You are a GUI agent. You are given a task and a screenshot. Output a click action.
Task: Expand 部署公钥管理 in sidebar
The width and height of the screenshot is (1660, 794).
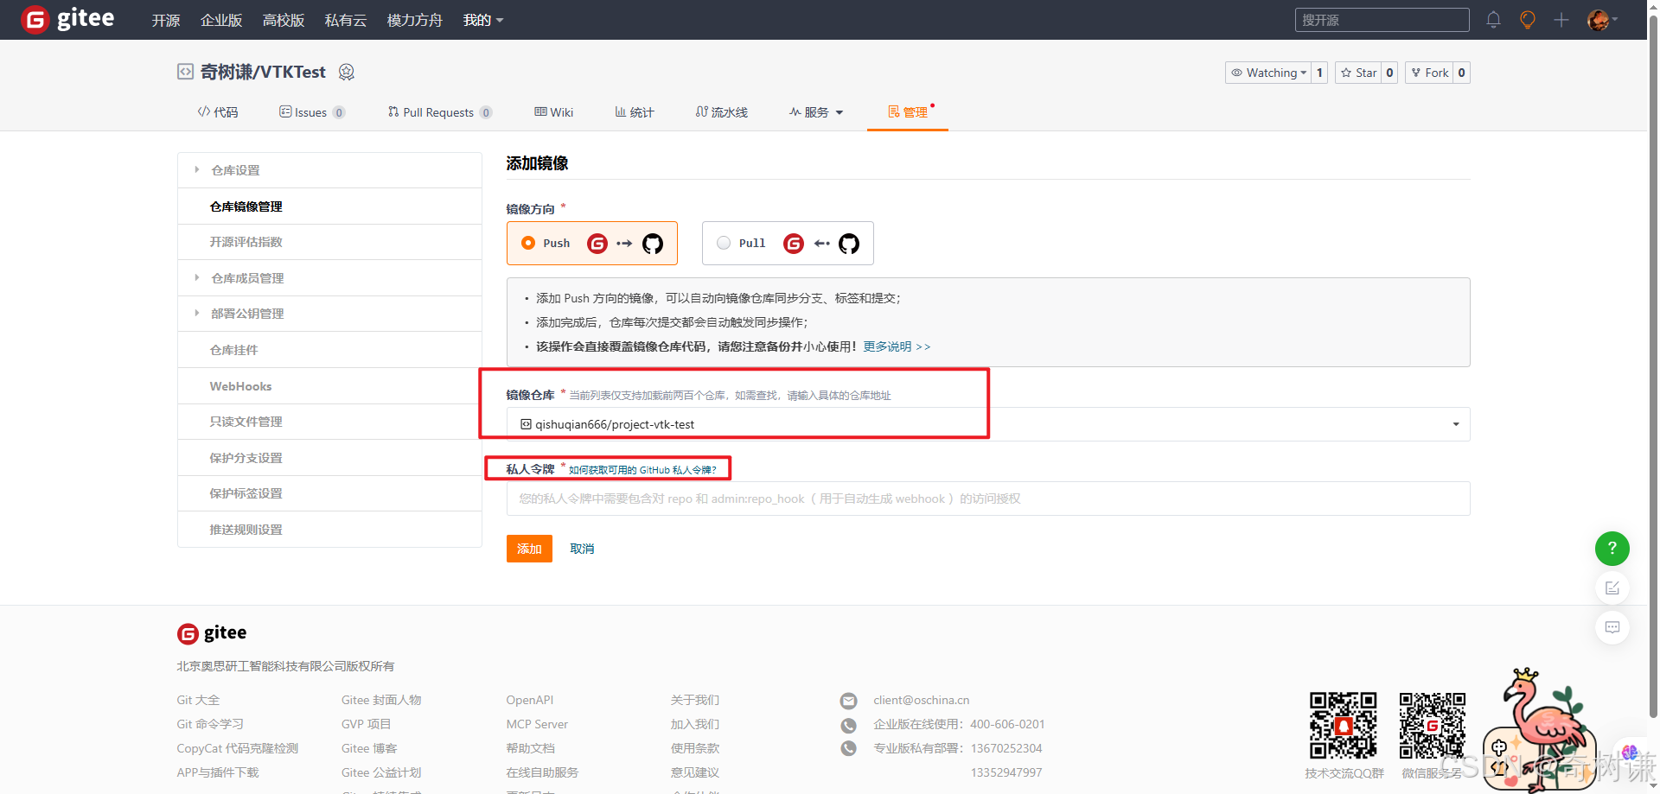point(329,314)
